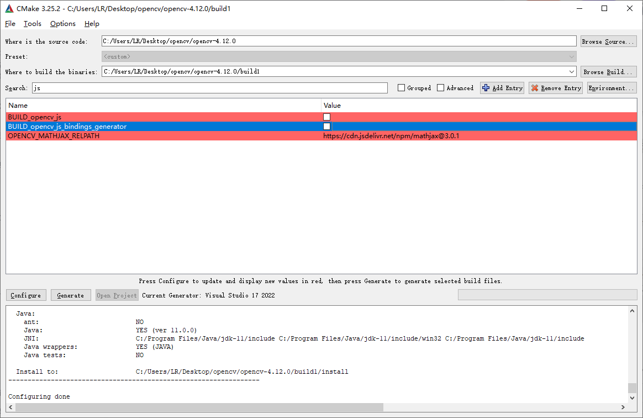Click the mathjax URL value cell
This screenshot has width=643, height=418.
tap(391, 136)
